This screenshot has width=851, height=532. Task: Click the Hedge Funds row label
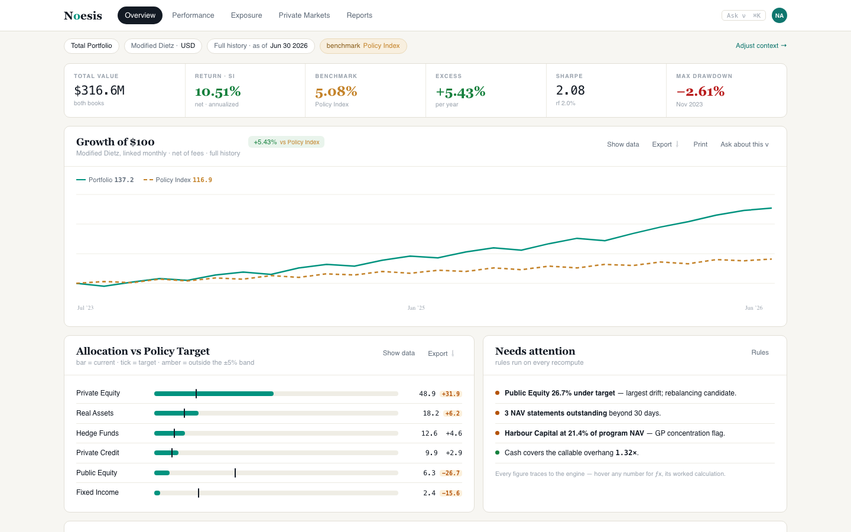pyautogui.click(x=98, y=433)
